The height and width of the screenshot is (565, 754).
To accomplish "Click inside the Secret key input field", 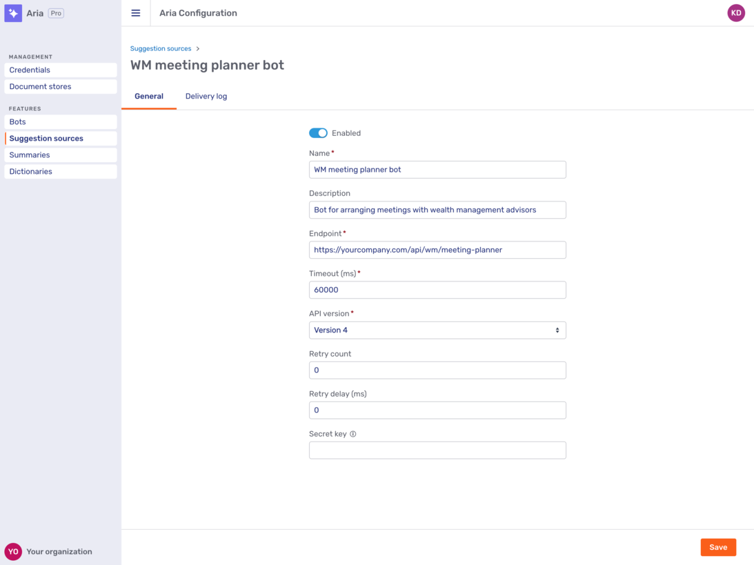I will coord(437,450).
